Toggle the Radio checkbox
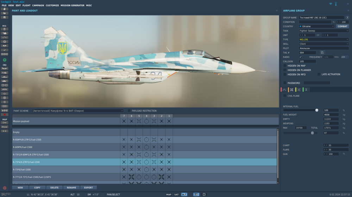 point(300,57)
